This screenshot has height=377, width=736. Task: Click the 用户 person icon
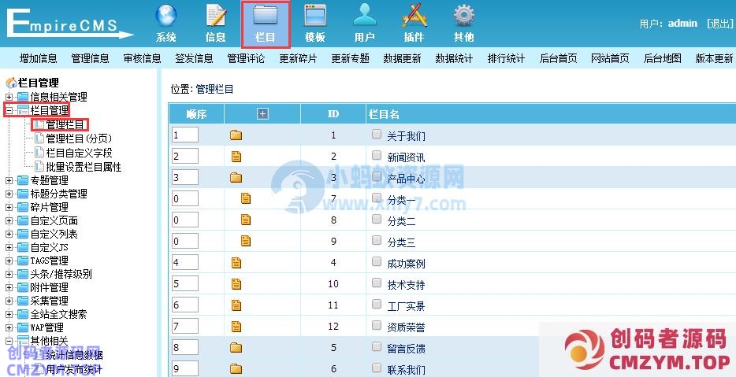(364, 17)
